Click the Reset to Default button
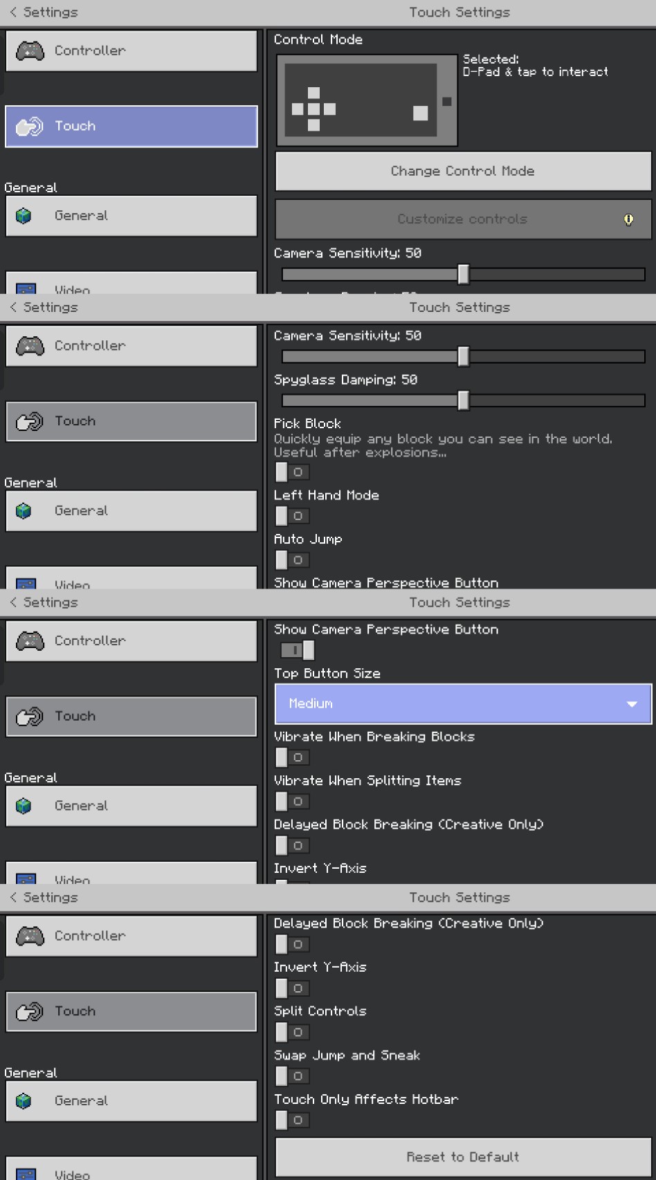Viewport: 656px width, 1180px height. click(x=462, y=1157)
